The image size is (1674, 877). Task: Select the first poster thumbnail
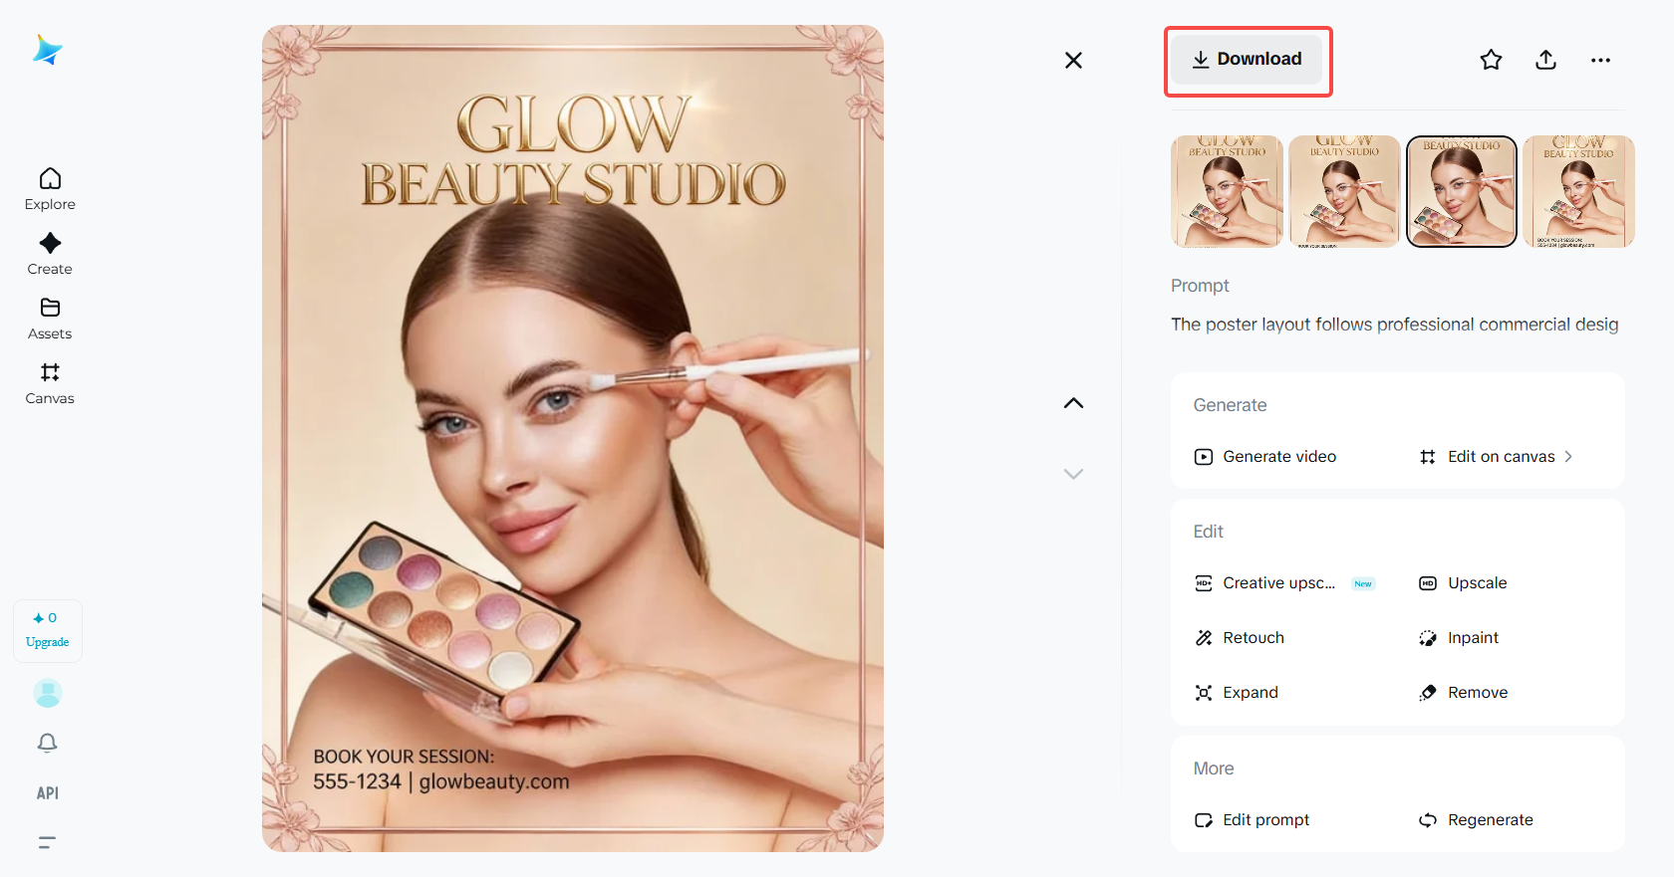pyautogui.click(x=1227, y=191)
